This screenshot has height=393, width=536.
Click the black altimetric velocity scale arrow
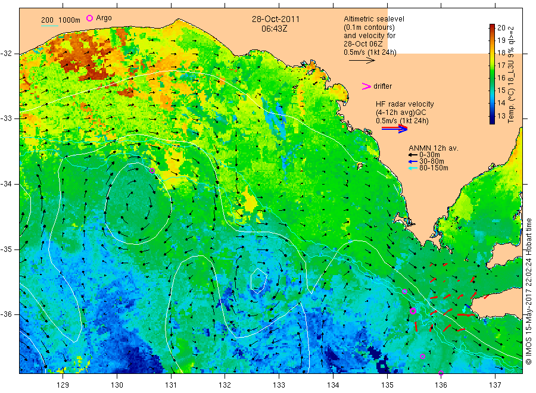(x=362, y=61)
